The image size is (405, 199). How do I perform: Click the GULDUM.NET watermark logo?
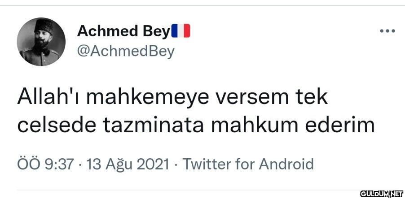point(382,193)
